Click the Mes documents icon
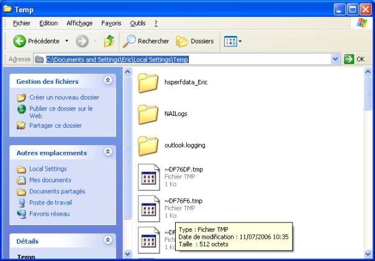Viewport: 375px width, 261px height. tap(21, 180)
